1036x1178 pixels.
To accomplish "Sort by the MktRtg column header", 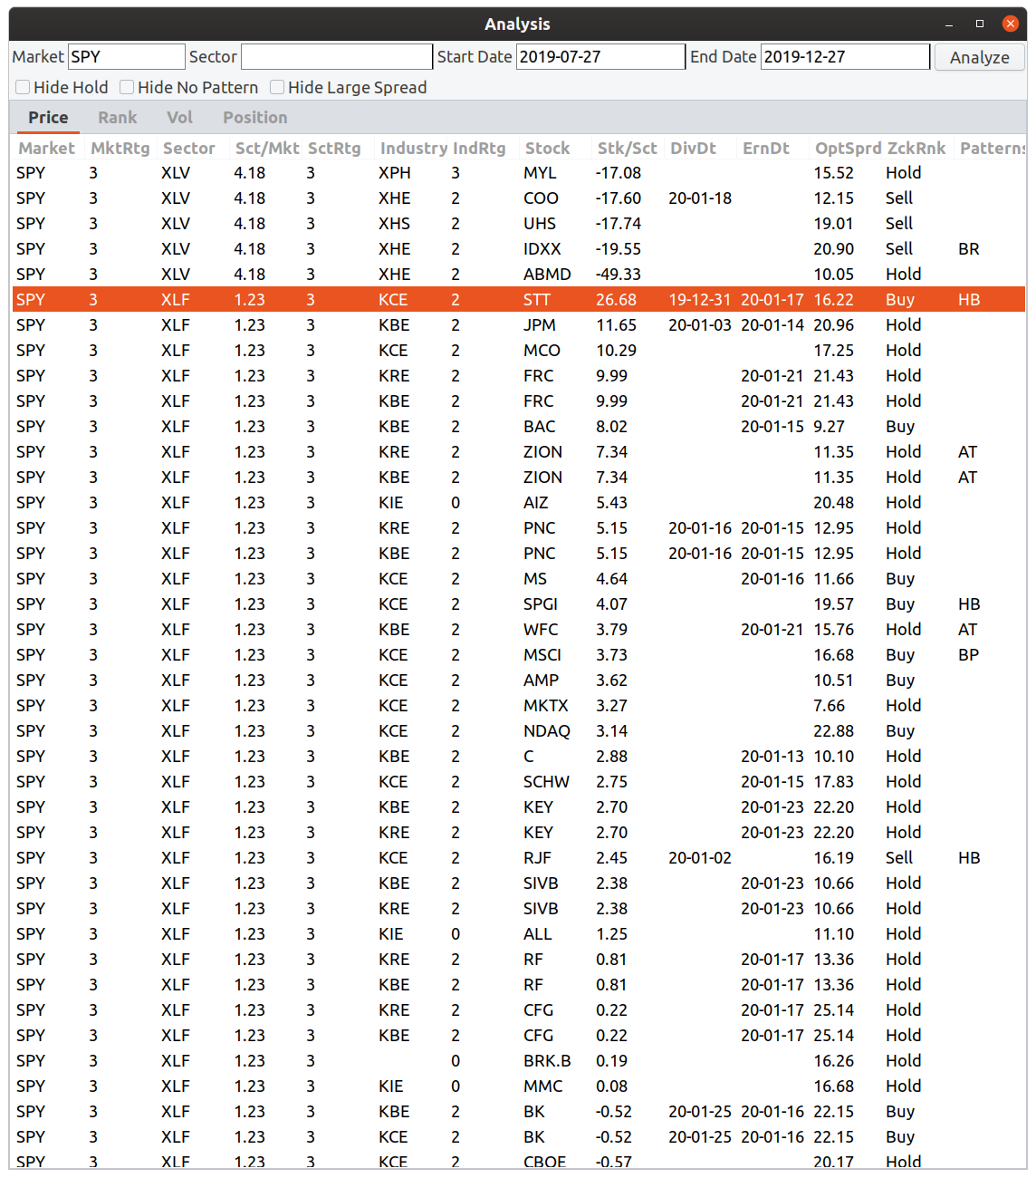I will (x=120, y=148).
